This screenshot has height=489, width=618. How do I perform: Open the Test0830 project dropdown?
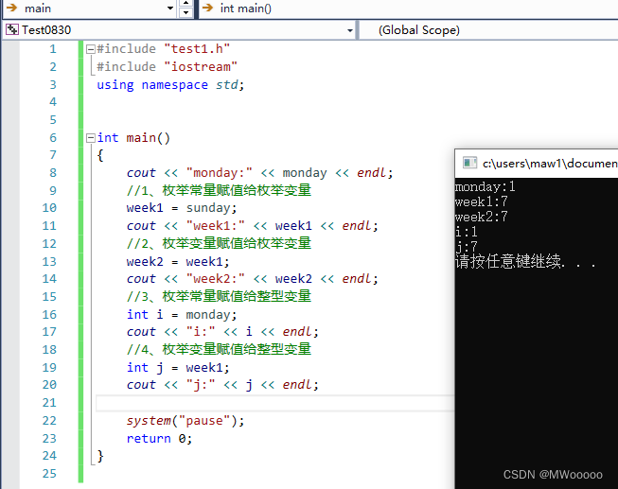(x=350, y=30)
